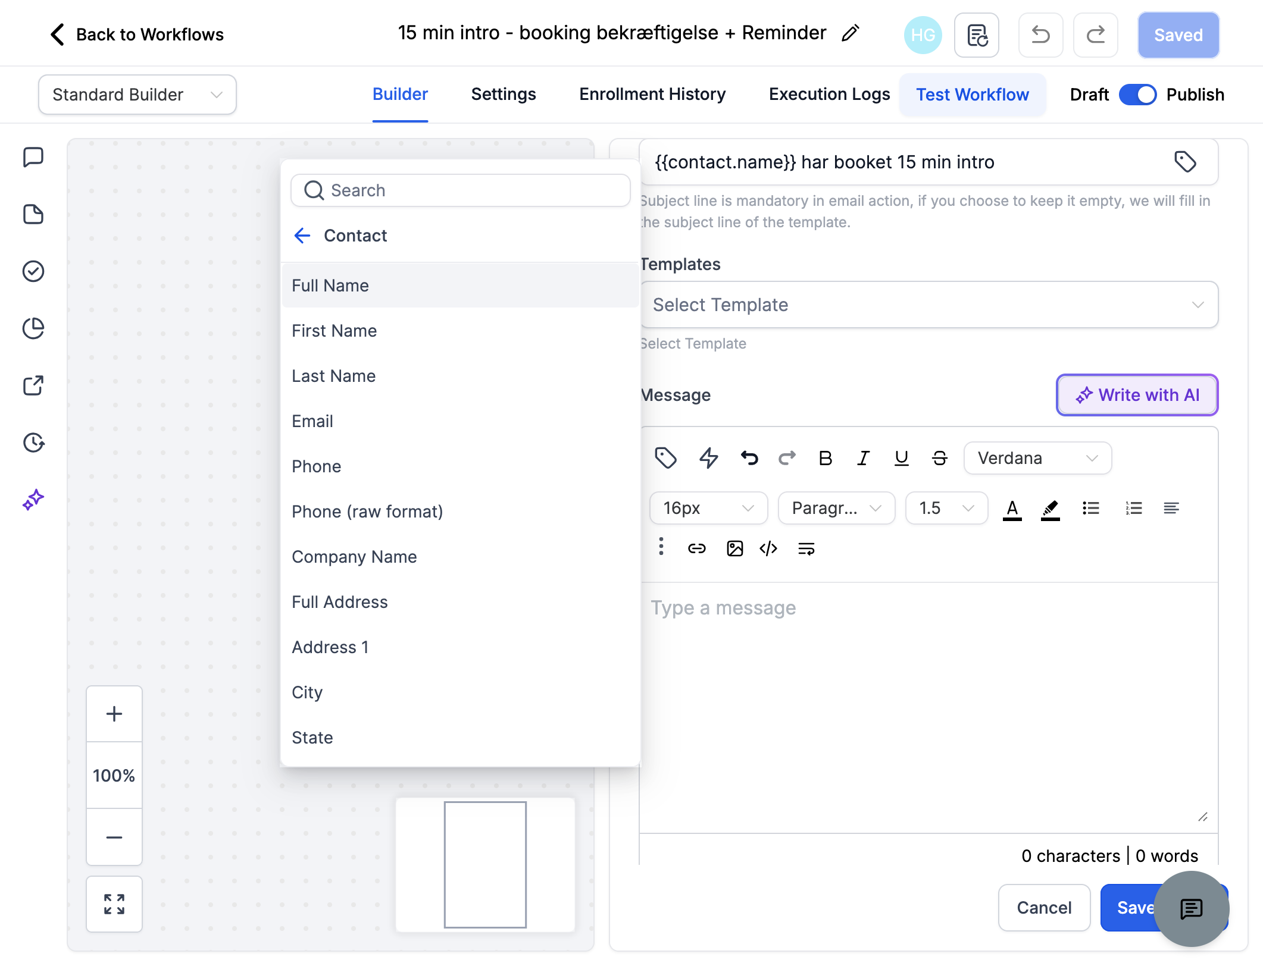Click the Cancel button
This screenshot has width=1263, height=966.
tap(1044, 908)
